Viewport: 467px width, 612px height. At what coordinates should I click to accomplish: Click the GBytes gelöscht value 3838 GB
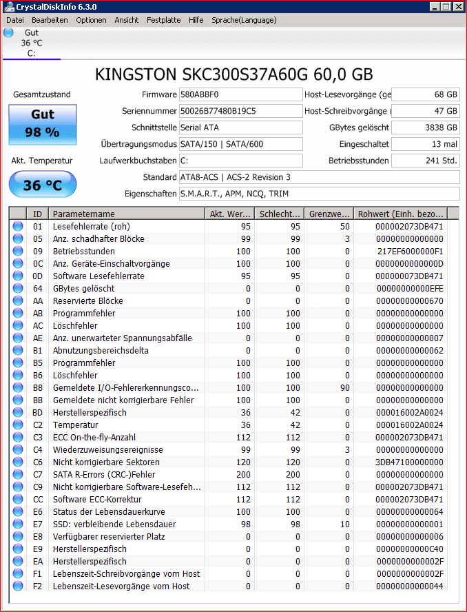point(425,127)
